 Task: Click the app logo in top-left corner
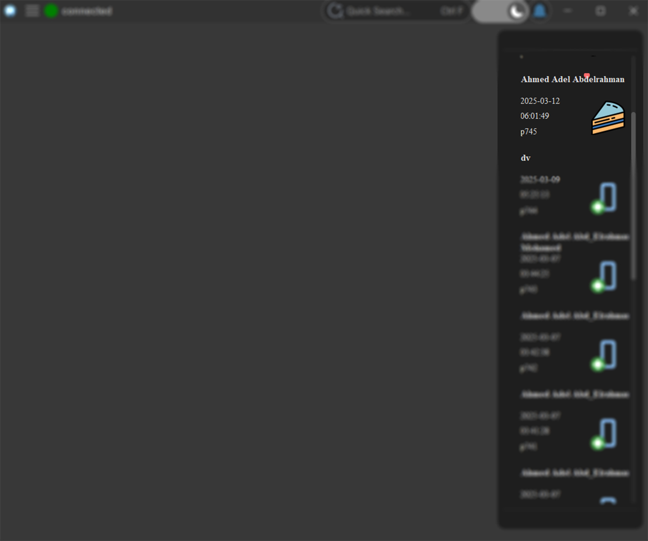point(10,11)
